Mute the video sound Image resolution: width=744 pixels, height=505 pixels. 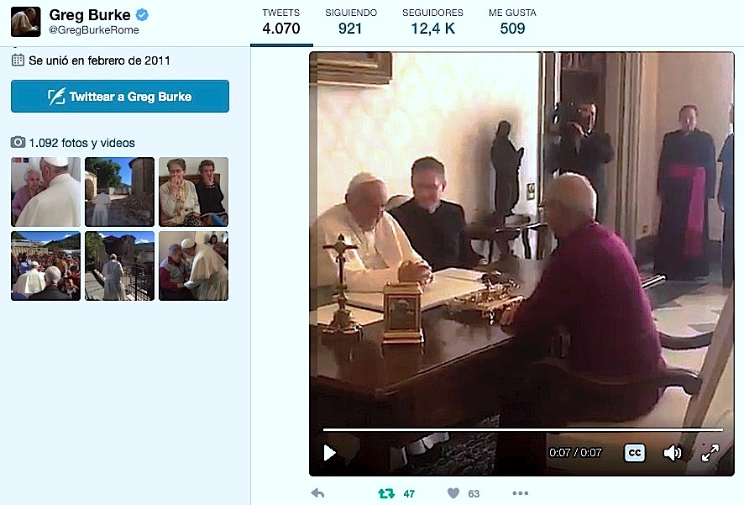coord(672,453)
